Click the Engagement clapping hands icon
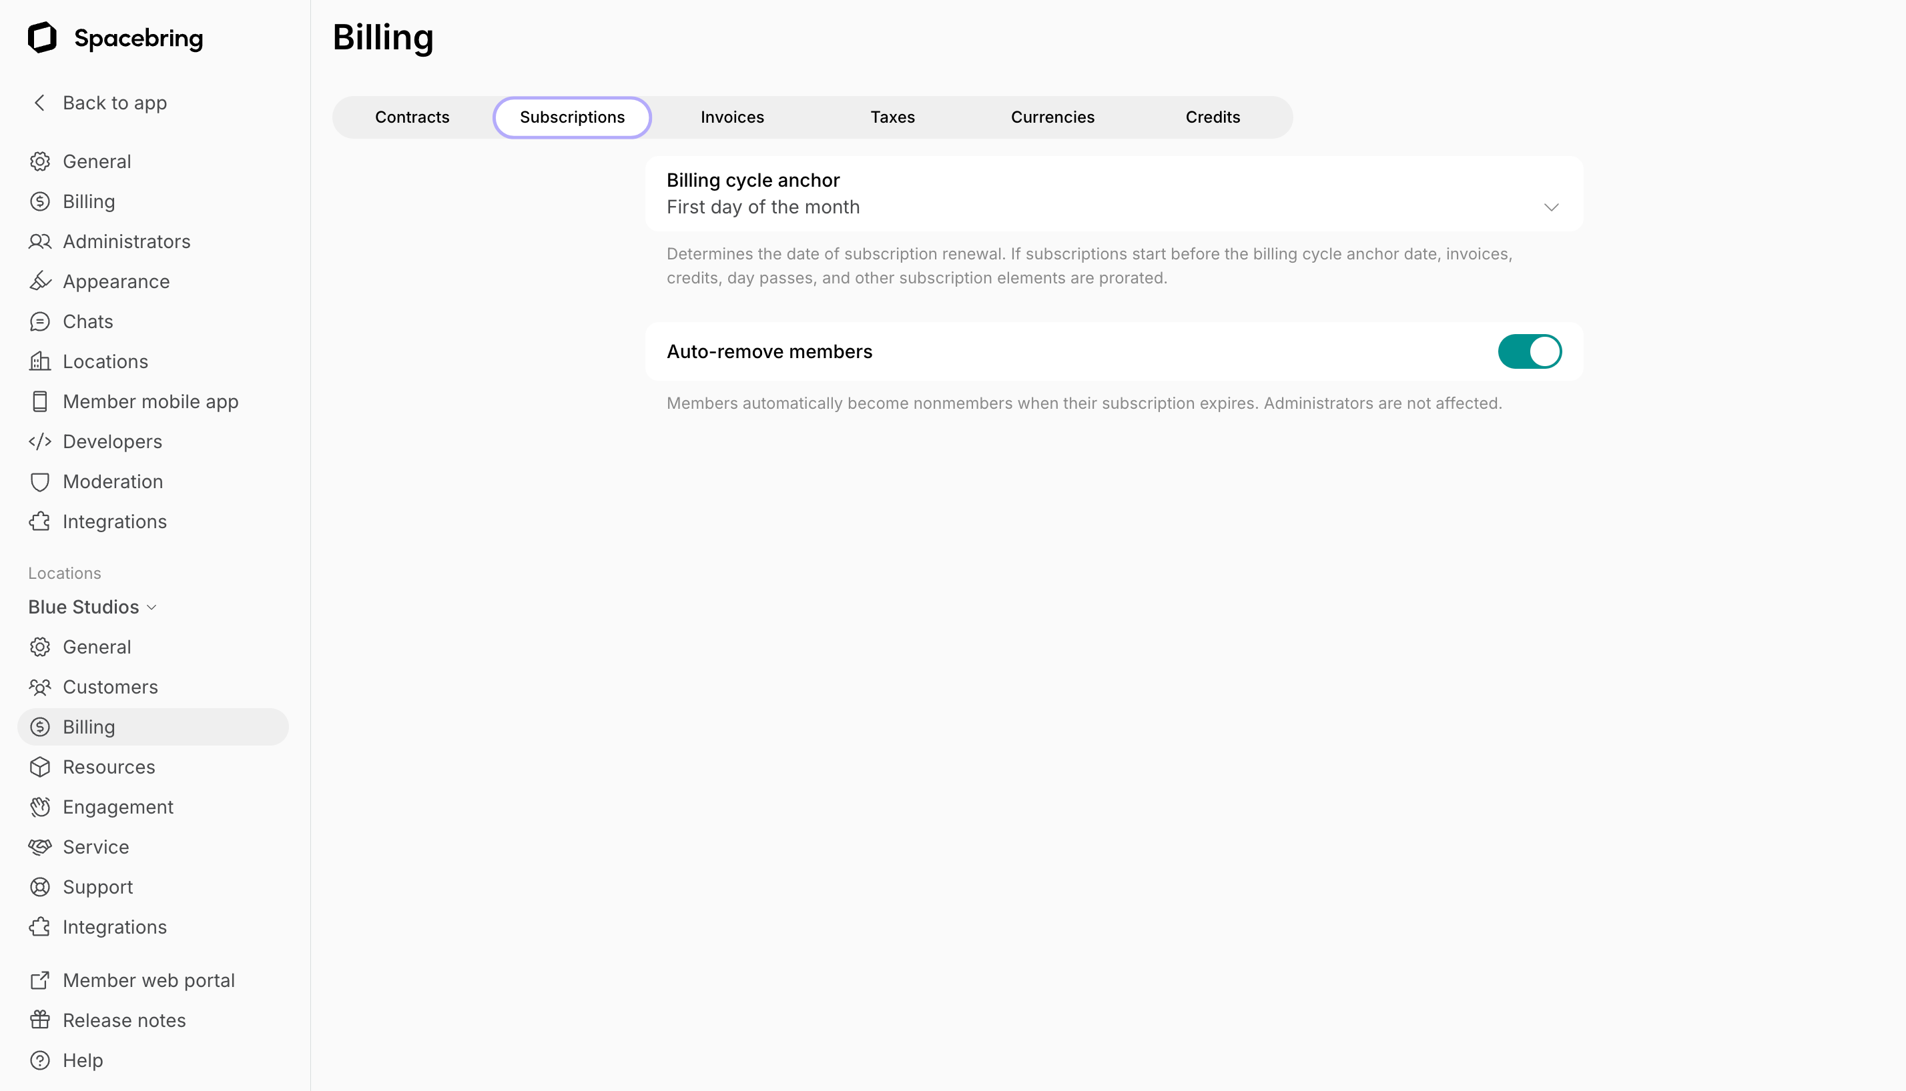The width and height of the screenshot is (1906, 1091). pos(40,807)
